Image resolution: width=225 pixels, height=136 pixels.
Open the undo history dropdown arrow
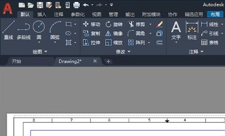92,5
